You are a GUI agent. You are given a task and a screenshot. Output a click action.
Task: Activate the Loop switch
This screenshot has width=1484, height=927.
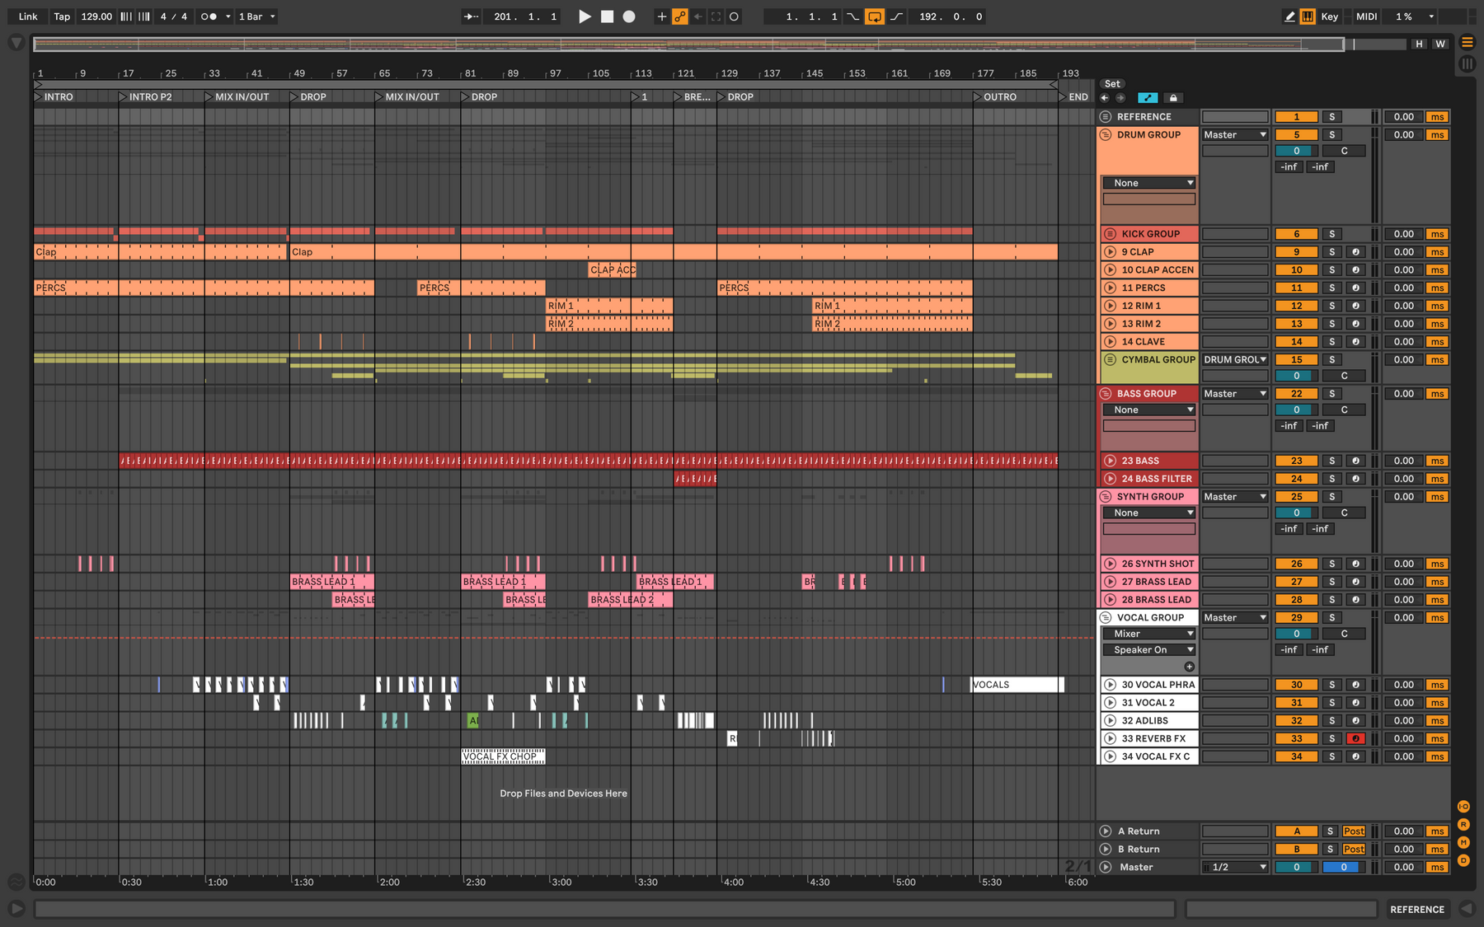tap(875, 16)
